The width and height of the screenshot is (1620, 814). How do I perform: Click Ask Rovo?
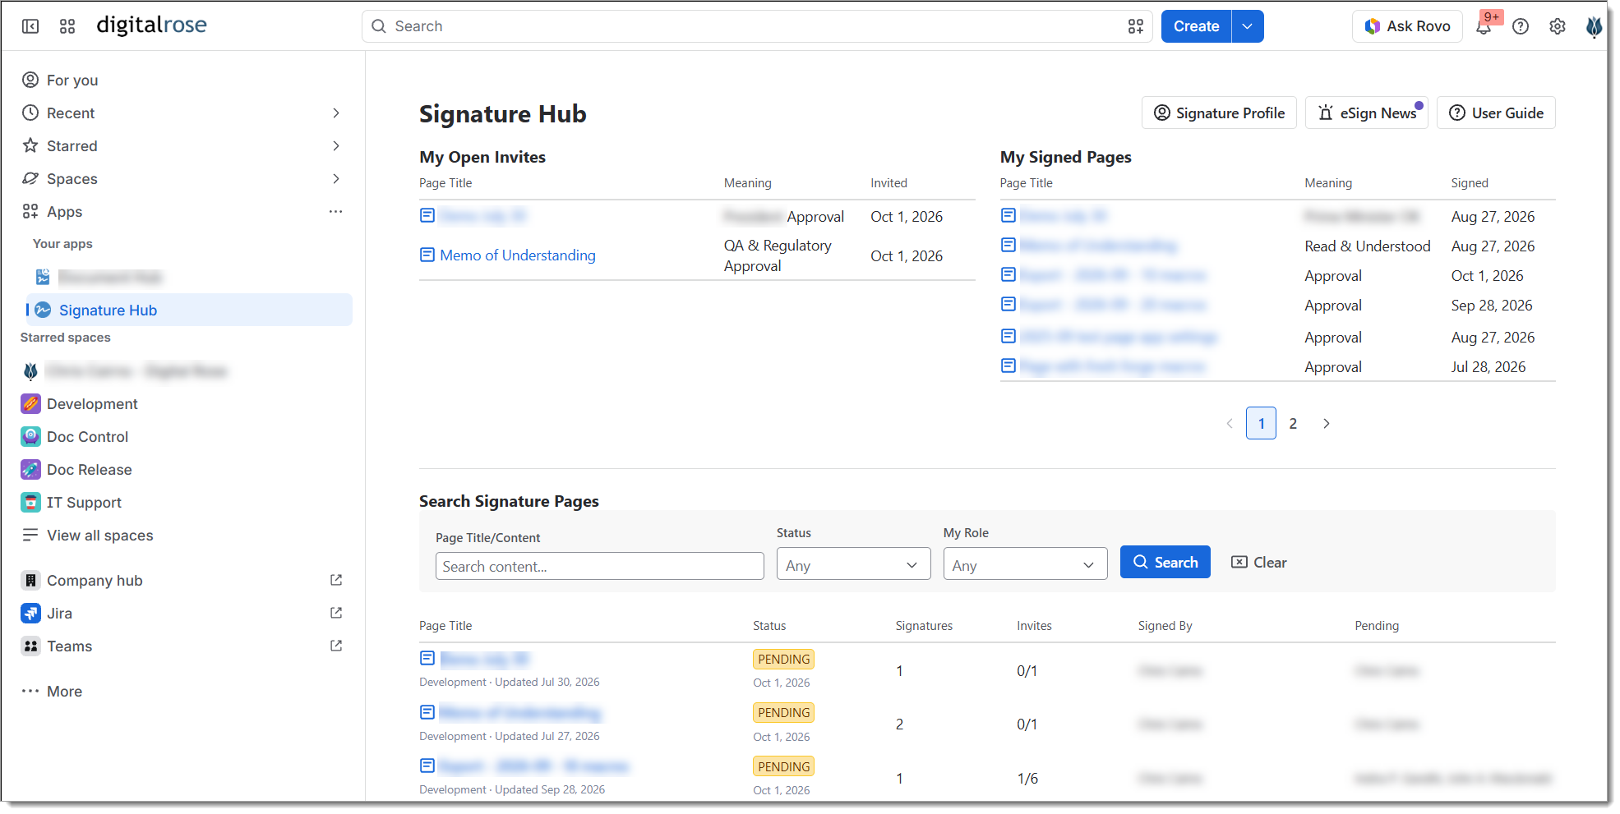[x=1407, y=26]
